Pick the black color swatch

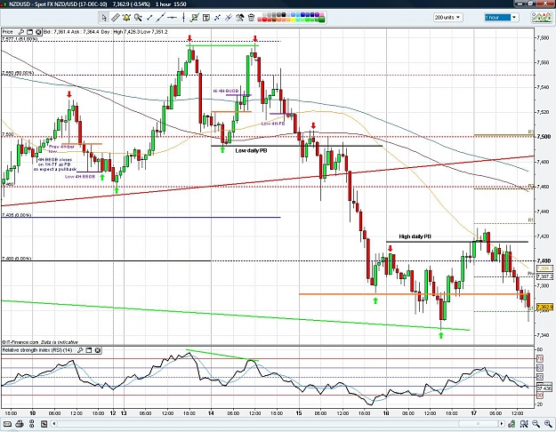click(283, 15)
